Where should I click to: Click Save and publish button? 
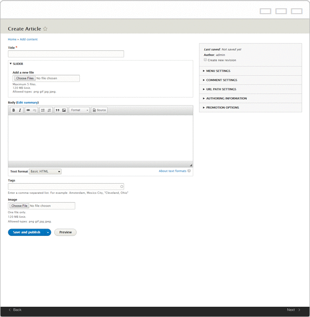click(x=26, y=232)
